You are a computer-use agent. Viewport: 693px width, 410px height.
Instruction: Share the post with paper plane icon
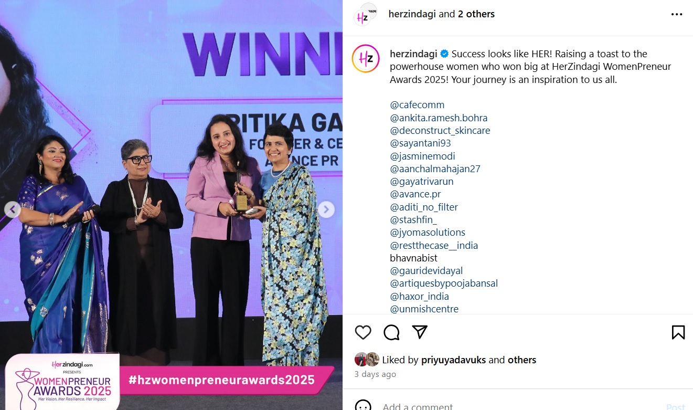tap(419, 332)
